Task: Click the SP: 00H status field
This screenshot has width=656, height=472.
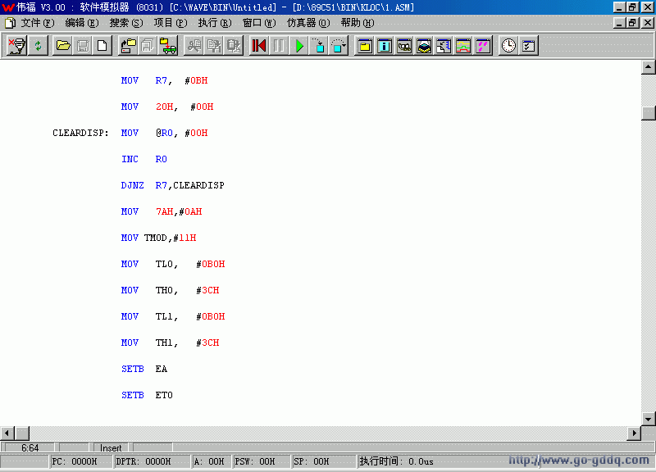Action: point(323,461)
